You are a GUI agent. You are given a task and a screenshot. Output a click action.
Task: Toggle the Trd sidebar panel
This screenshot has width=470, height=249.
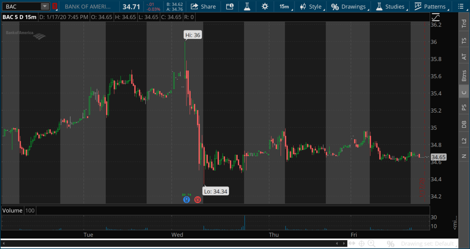[x=464, y=24]
